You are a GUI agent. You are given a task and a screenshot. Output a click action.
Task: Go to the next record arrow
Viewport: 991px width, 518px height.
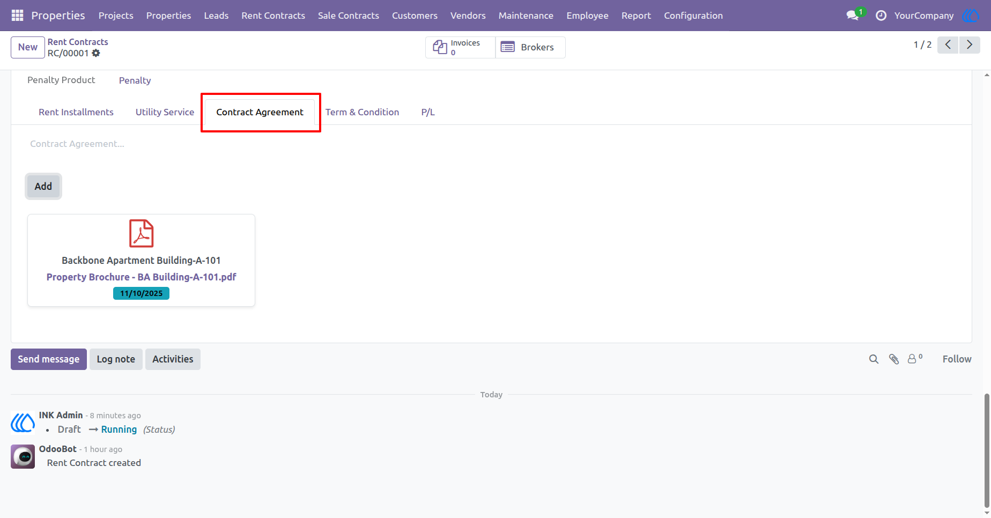tap(970, 45)
